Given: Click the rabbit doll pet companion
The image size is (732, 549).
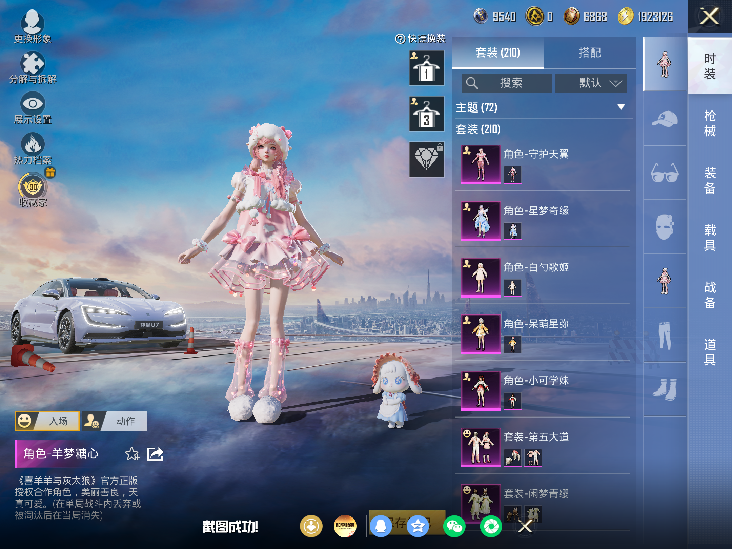Looking at the screenshot, I should pyautogui.click(x=396, y=390).
